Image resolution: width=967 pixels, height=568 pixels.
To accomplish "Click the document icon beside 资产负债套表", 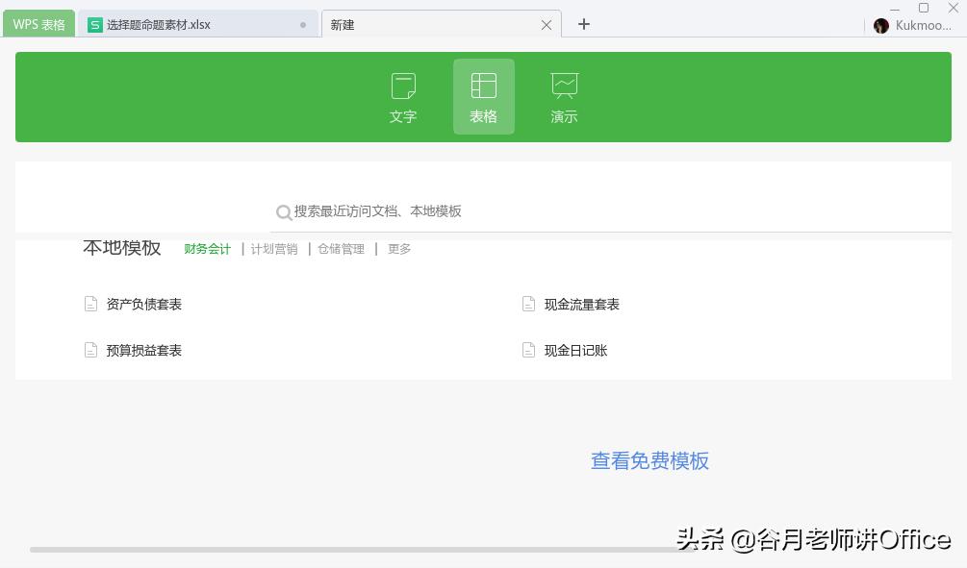I will [x=90, y=304].
